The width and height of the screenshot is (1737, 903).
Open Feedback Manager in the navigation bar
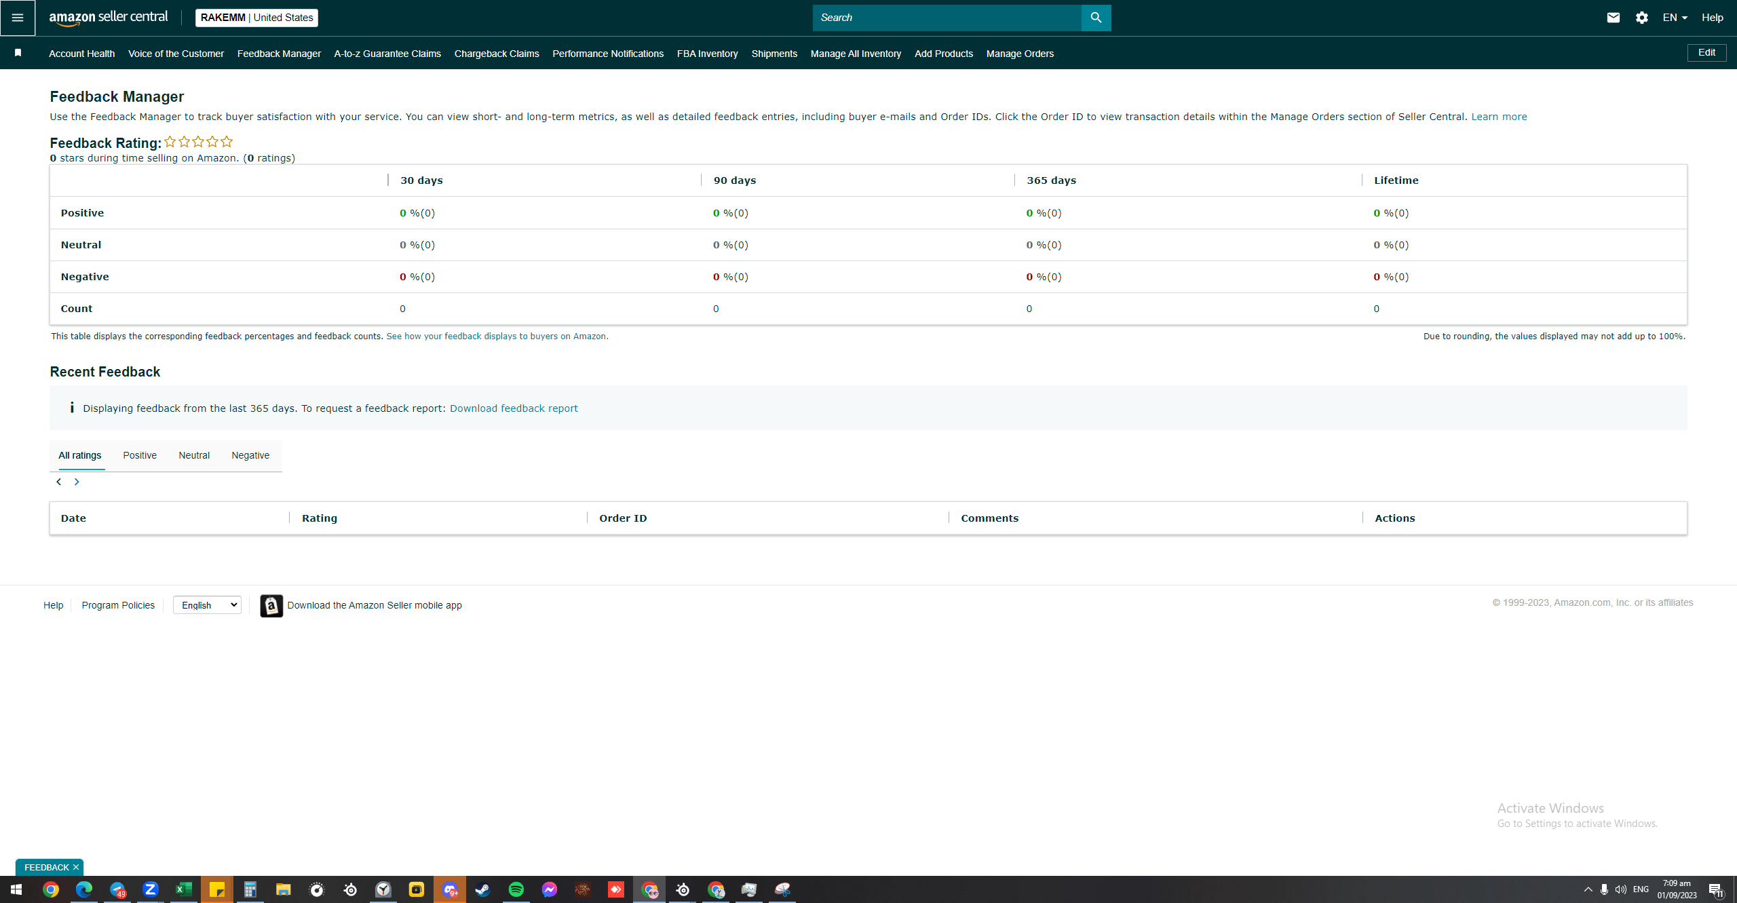click(x=279, y=54)
